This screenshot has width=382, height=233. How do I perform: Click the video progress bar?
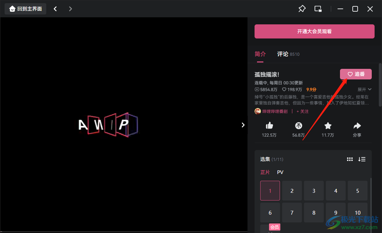tap(124, 232)
